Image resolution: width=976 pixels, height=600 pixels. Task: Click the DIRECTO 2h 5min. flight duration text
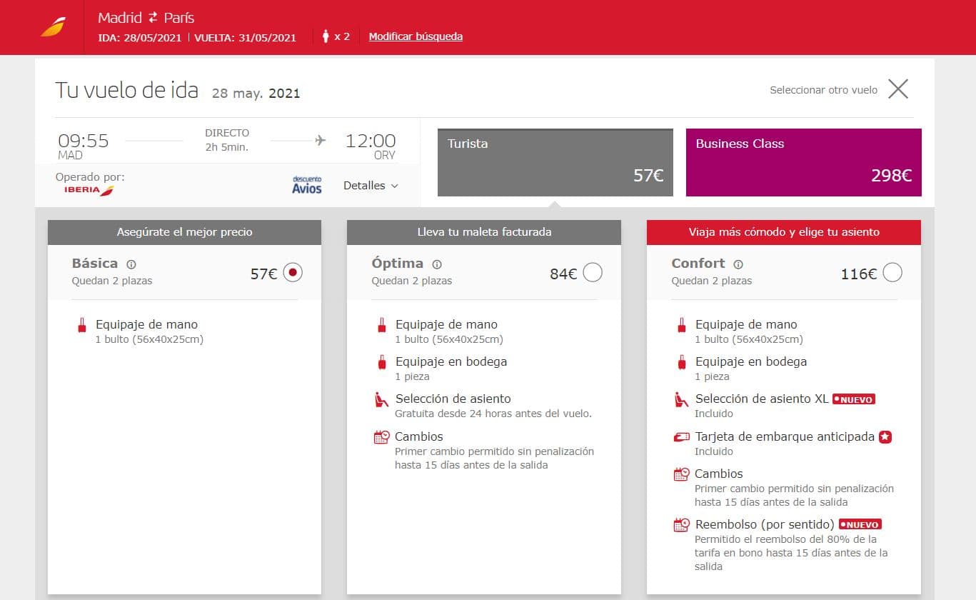(x=227, y=140)
